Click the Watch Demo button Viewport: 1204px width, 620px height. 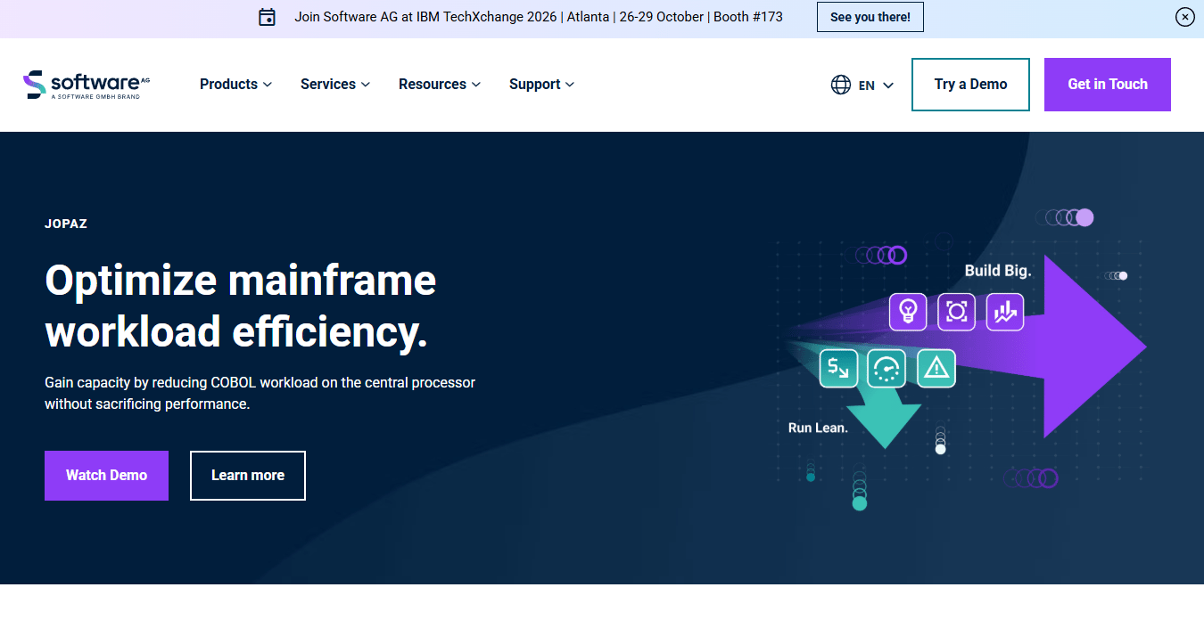coord(106,476)
